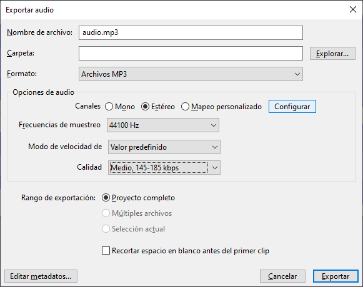Open Editar metadatos... dialog

41,276
